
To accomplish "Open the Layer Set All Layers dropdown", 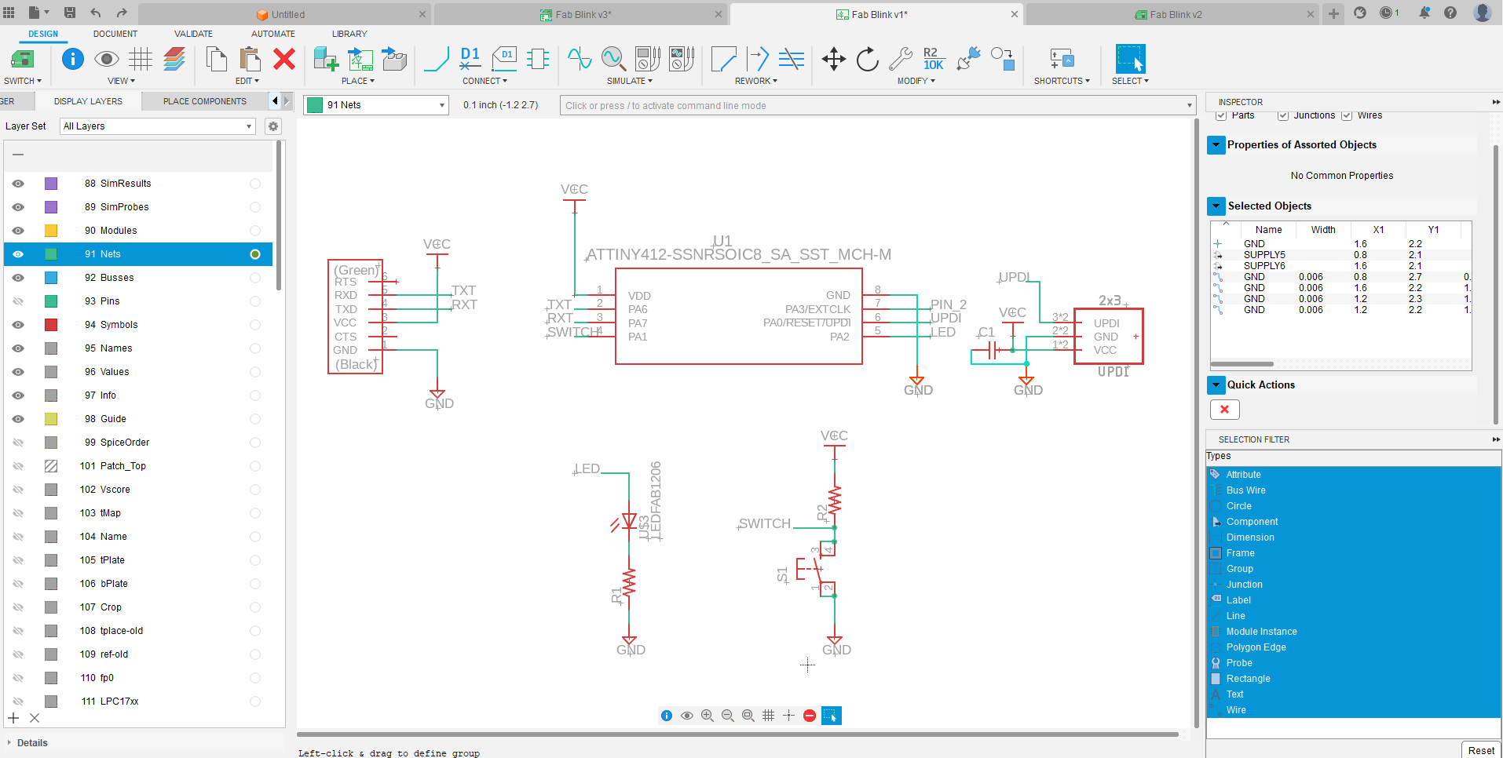I will tap(158, 126).
